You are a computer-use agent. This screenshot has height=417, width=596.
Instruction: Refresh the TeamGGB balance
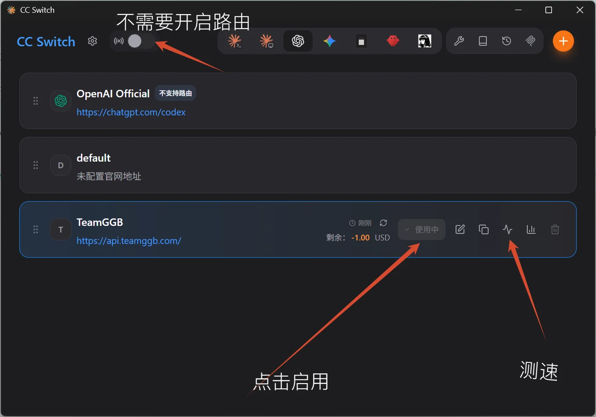[383, 223]
